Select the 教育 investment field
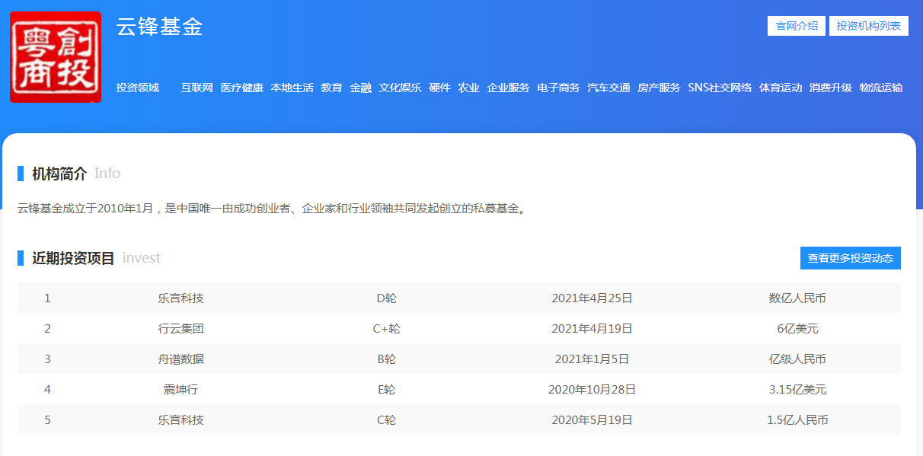This screenshot has height=456, width=923. click(332, 88)
